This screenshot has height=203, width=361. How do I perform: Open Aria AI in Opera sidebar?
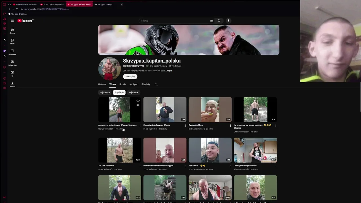coord(5,40)
